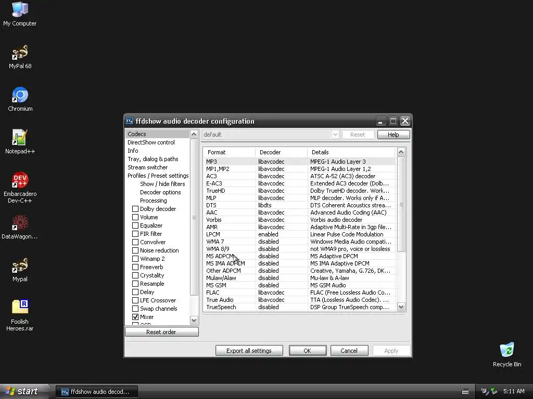
Task: Select the Vorbis format row
Action: [300, 220]
